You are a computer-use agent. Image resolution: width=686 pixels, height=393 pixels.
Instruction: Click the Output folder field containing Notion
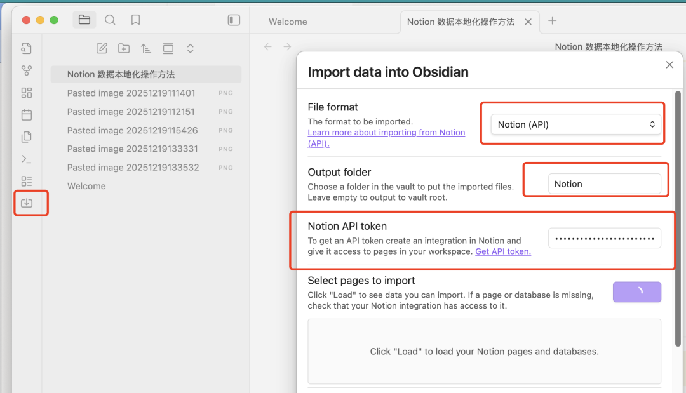(x=604, y=183)
